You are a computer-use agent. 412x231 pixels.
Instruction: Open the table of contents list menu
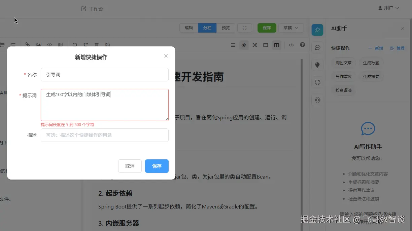(x=233, y=45)
